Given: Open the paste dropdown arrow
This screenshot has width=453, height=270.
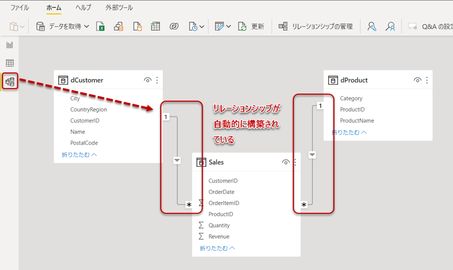Looking at the screenshot, I should tap(22, 26).
